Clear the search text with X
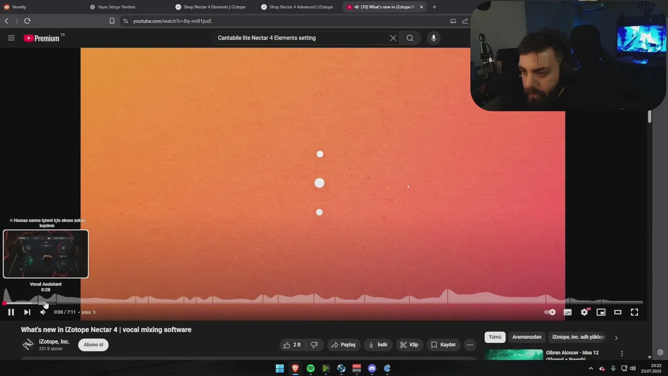This screenshot has width=668, height=376. point(393,38)
